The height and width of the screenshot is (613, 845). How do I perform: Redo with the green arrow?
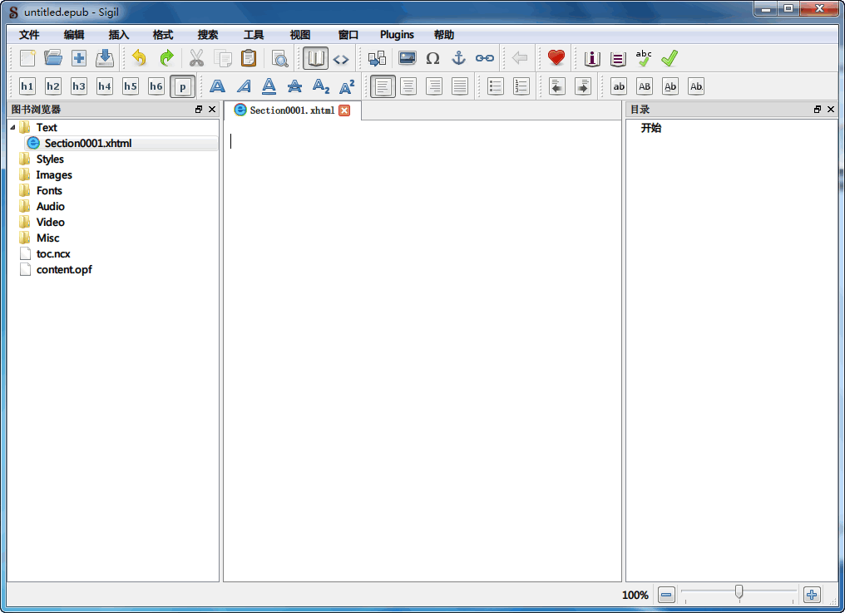166,58
